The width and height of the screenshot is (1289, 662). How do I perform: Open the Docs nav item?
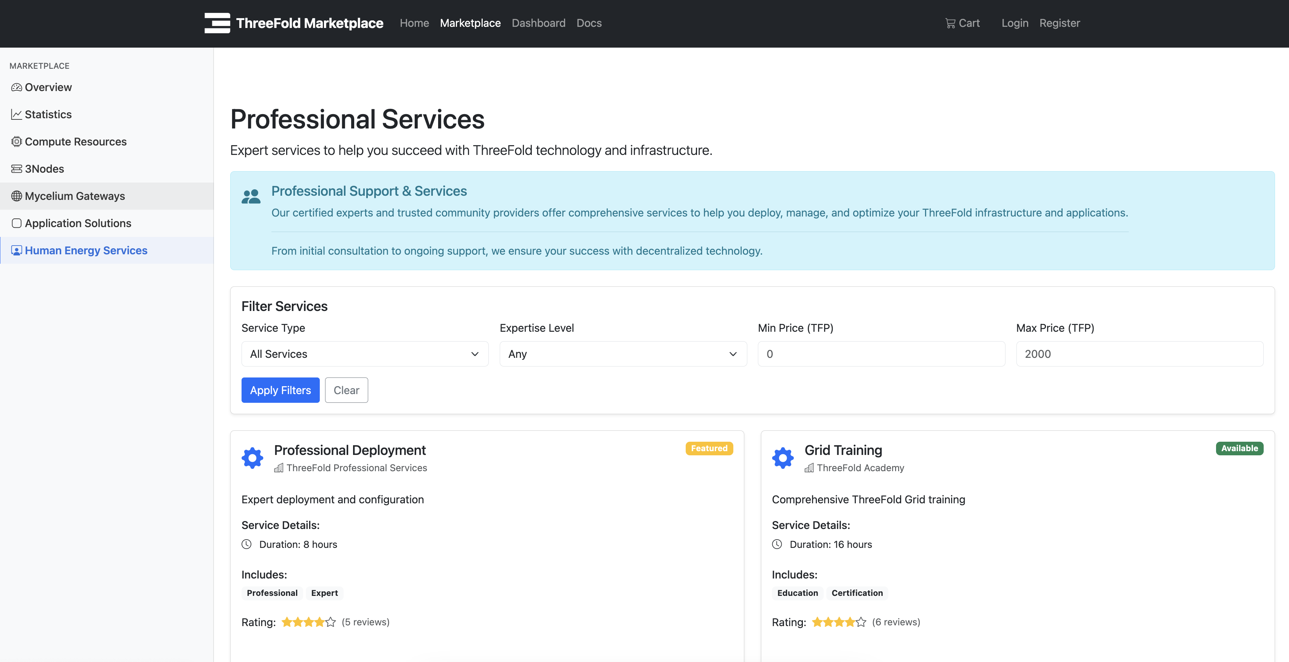tap(589, 23)
